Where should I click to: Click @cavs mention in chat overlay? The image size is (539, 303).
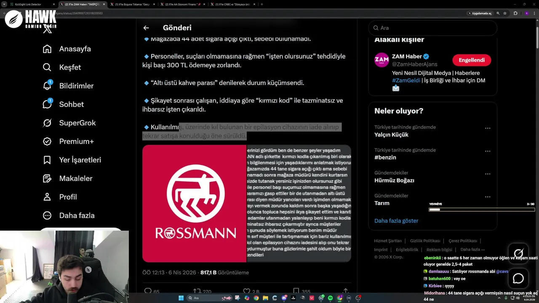point(502,271)
